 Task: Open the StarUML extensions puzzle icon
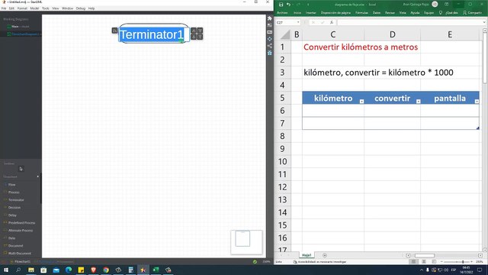(x=269, y=18)
